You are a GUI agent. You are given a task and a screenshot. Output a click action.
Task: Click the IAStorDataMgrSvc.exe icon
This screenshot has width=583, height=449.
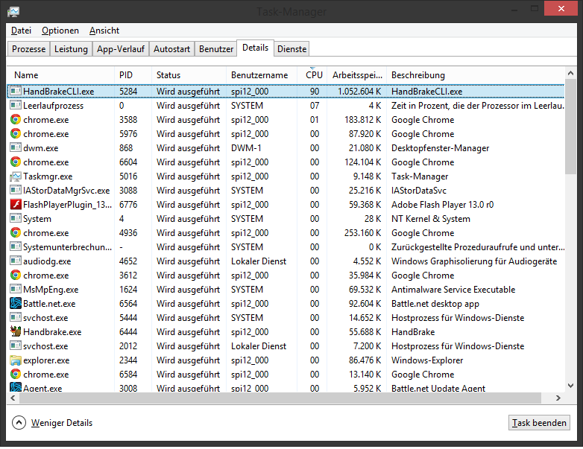point(15,190)
